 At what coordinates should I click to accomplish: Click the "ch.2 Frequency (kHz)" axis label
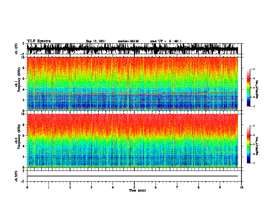click(x=18, y=137)
